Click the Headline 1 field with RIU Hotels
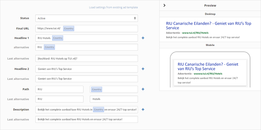The height and width of the screenshot is (130, 261). [x=86, y=38]
